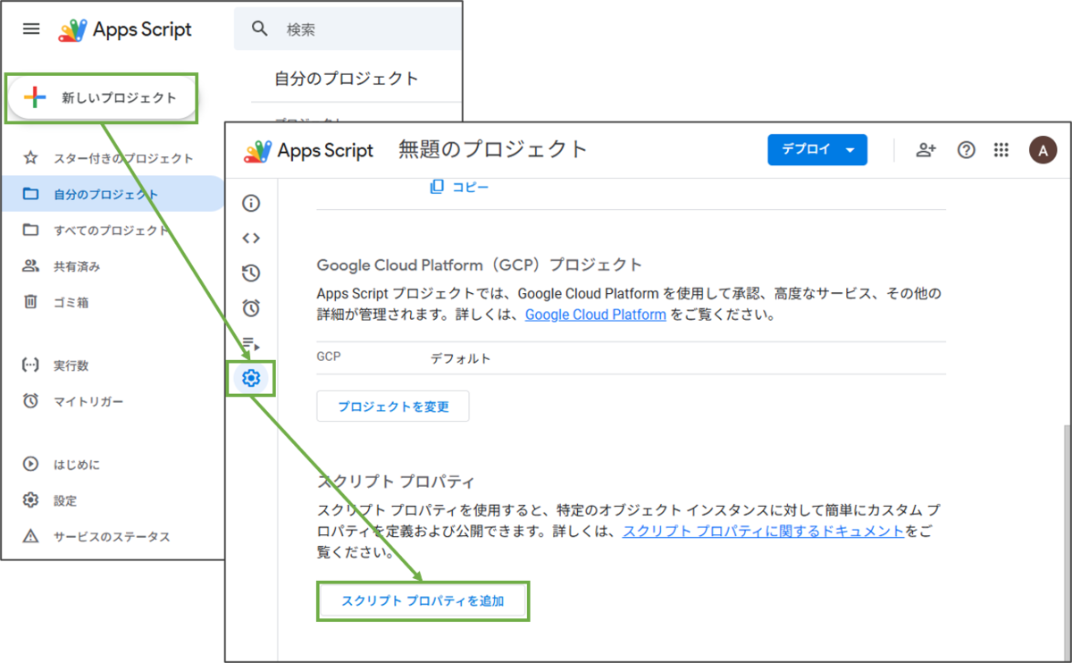Create a project with 新しいプロジェクト button
This screenshot has height=663, width=1072.
(101, 98)
